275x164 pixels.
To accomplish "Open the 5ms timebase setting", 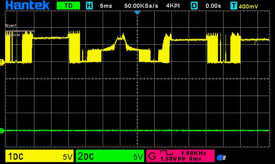I will [106, 6].
